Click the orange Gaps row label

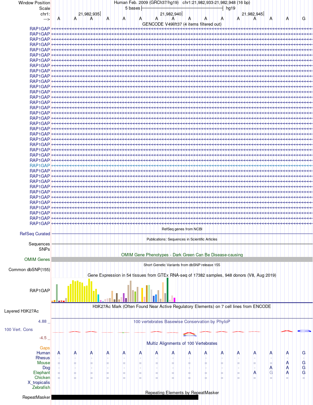45,348
